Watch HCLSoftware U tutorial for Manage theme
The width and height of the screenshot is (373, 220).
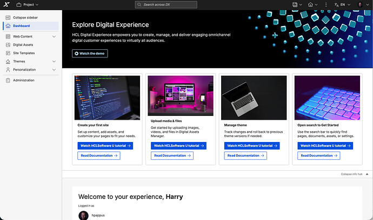252,146
